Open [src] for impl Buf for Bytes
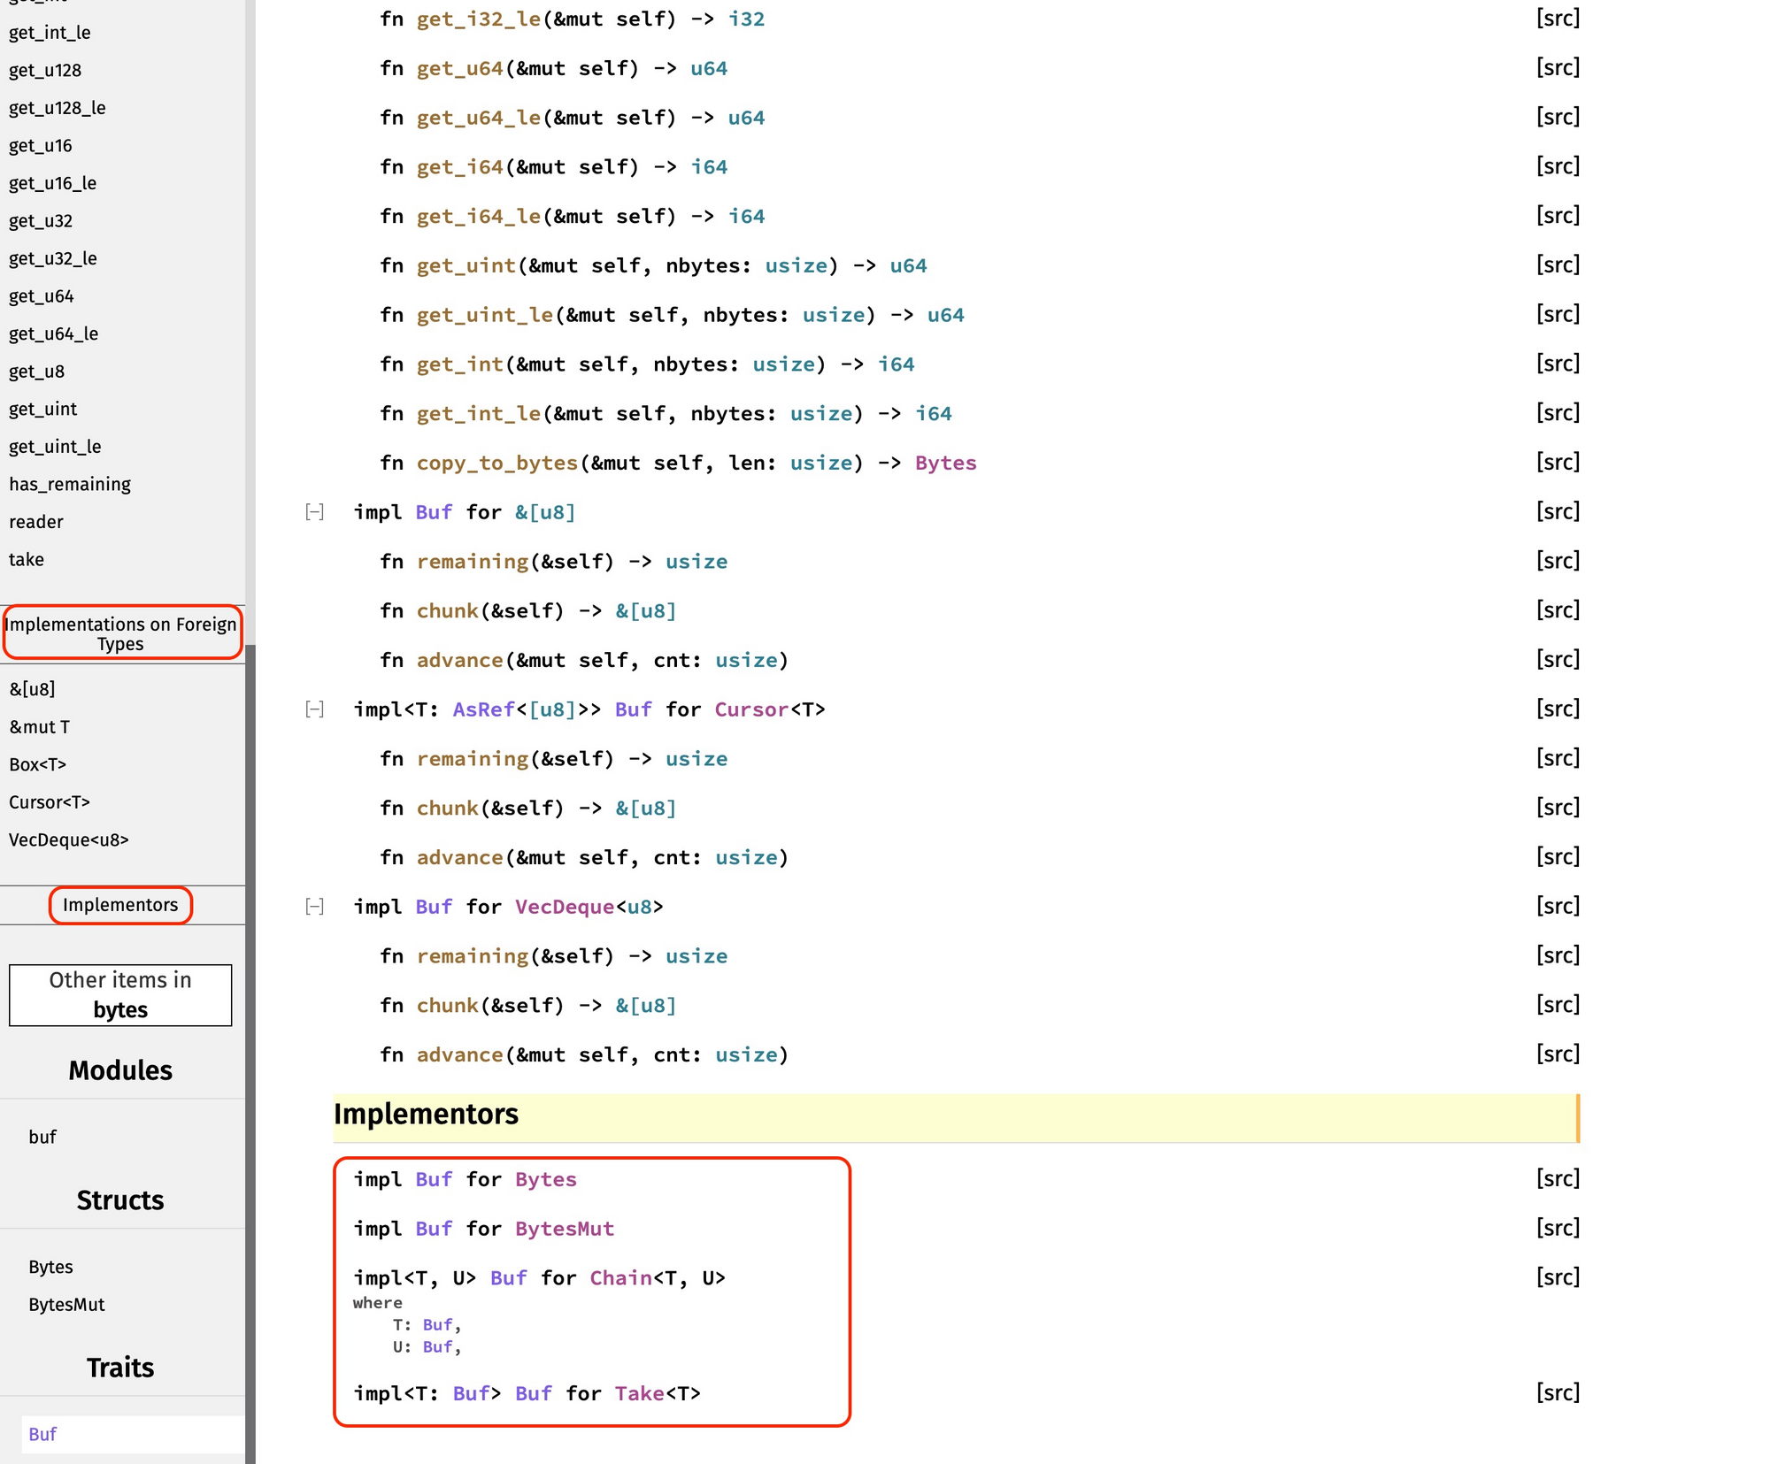This screenshot has height=1464, width=1770. (x=1557, y=1179)
